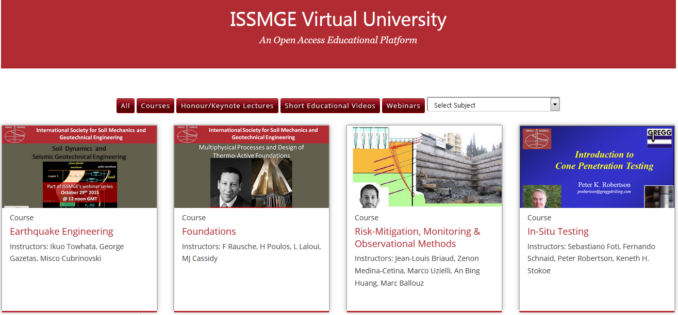Filter by Honour/Keynote Lectures
Screen dimensions: 678x315
click(x=227, y=106)
